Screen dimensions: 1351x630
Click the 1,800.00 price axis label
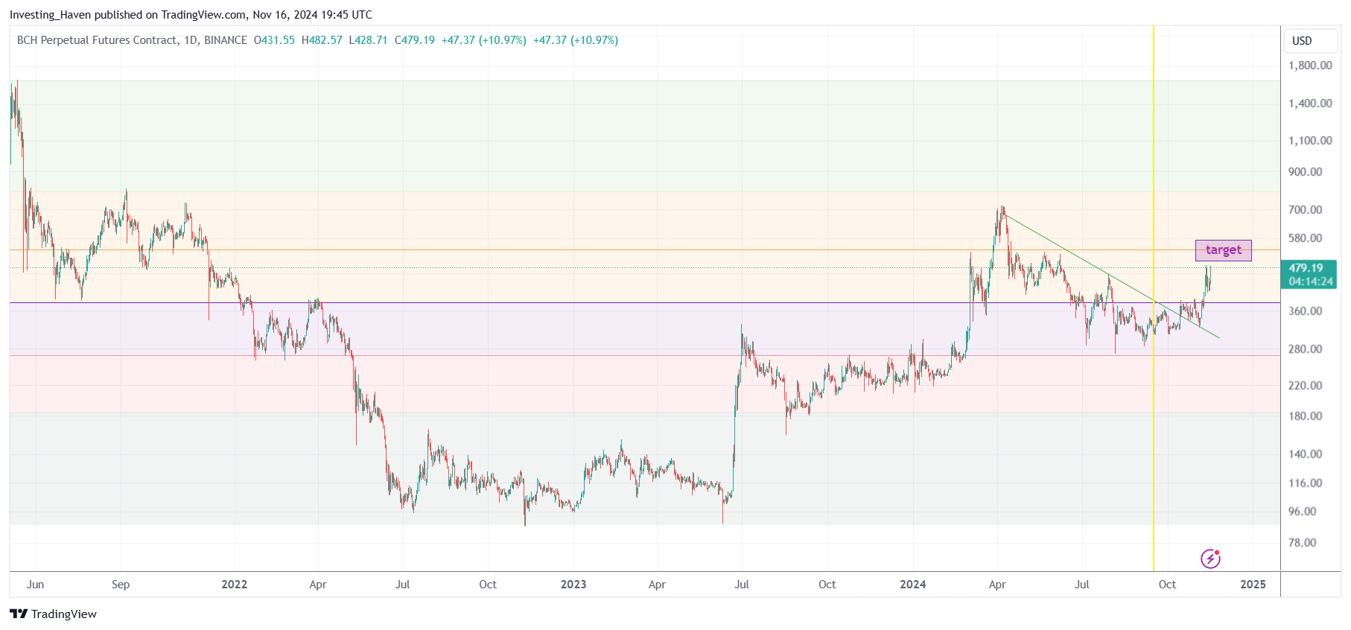[1310, 66]
